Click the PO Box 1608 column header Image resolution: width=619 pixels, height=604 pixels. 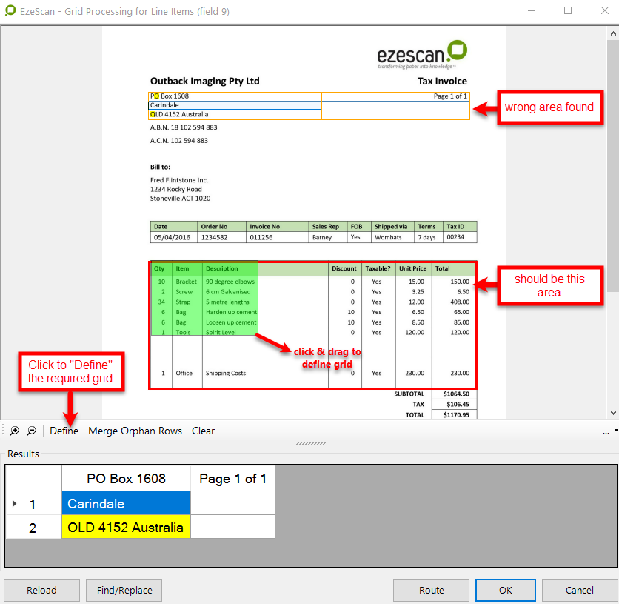(x=126, y=479)
